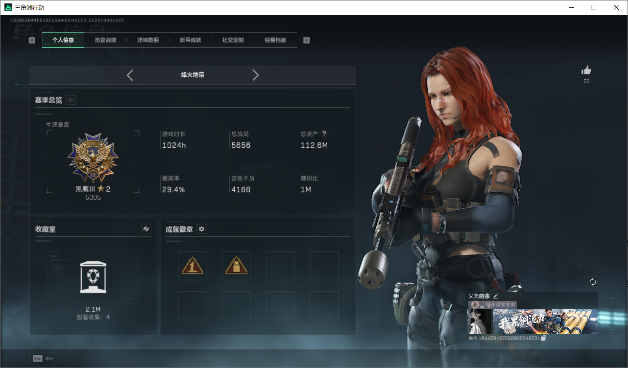
Task: Click the refresh icon beside the character
Action: [593, 282]
